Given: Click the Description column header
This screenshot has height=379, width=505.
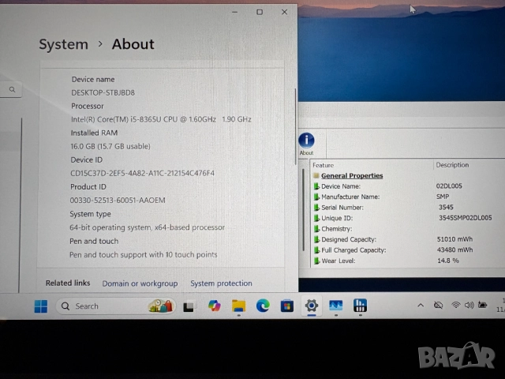Looking at the screenshot, I should [x=452, y=165].
